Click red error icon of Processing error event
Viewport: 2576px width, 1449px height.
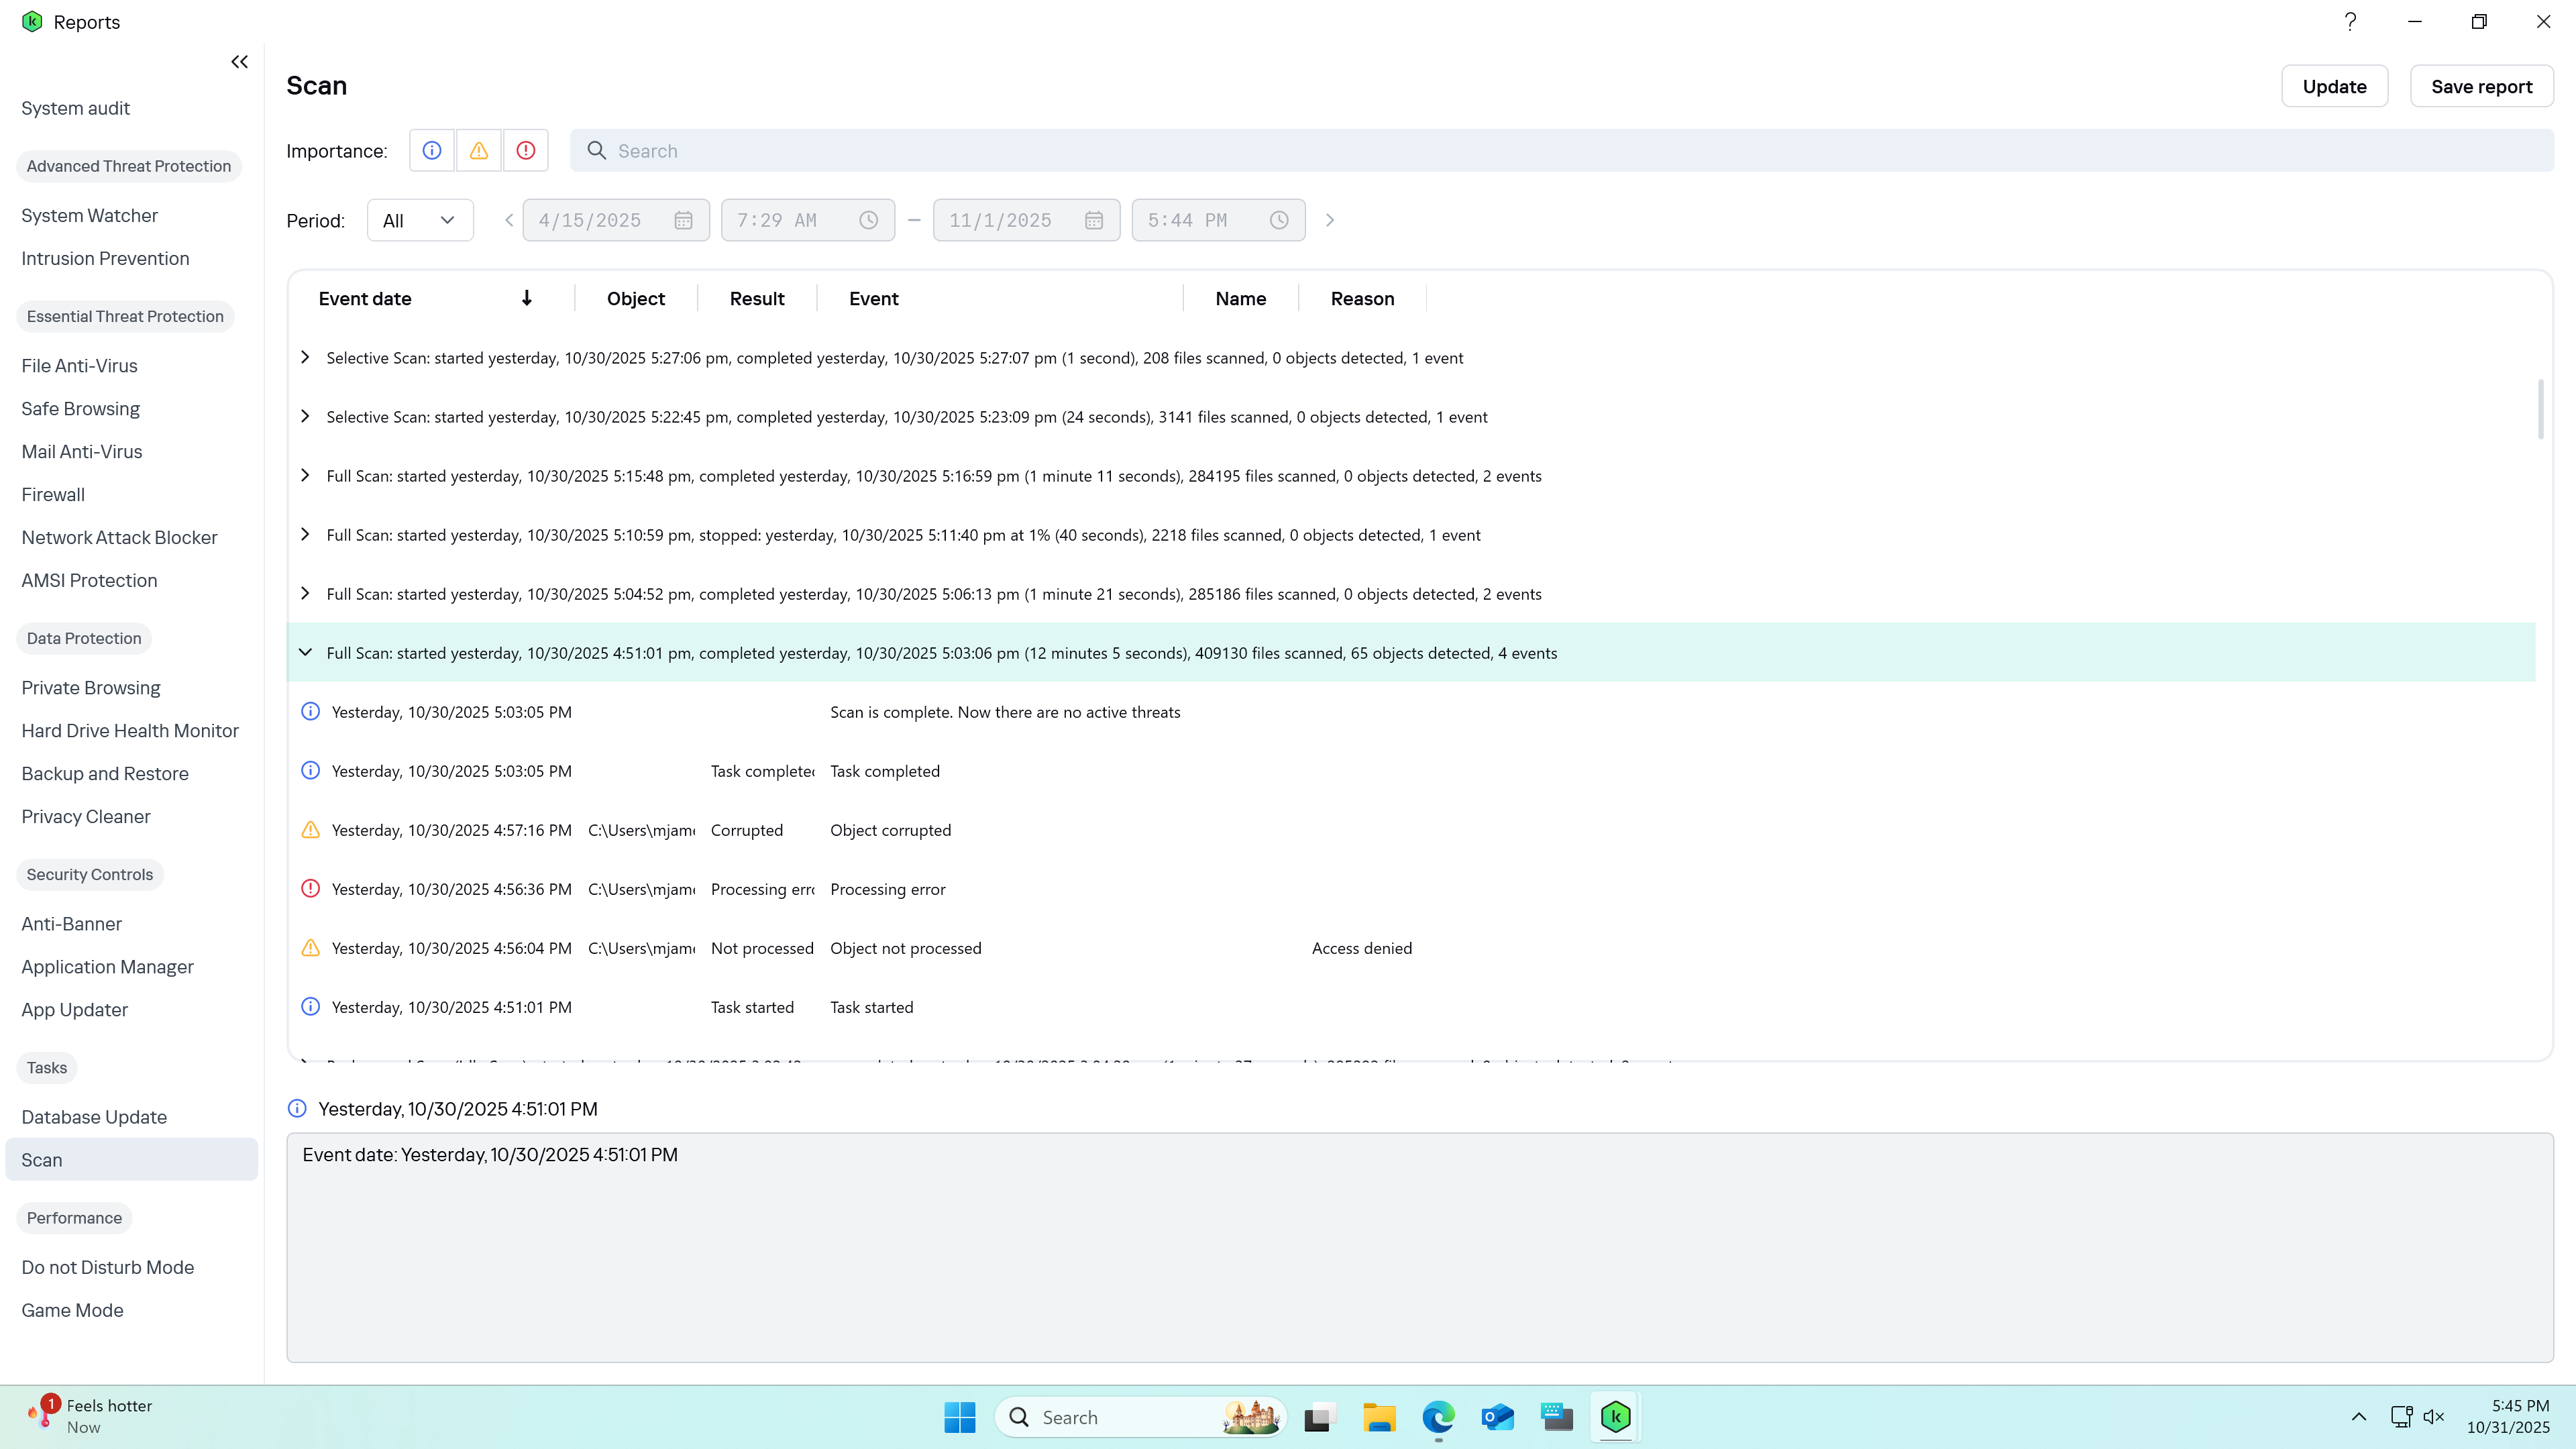tap(311, 888)
